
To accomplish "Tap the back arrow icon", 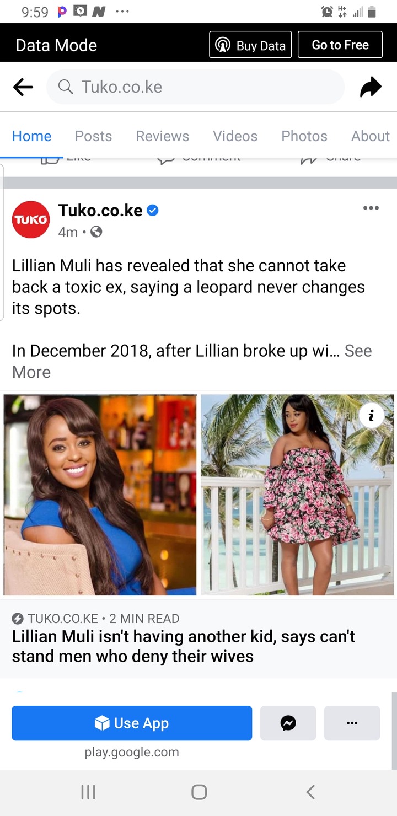I will tap(23, 87).
